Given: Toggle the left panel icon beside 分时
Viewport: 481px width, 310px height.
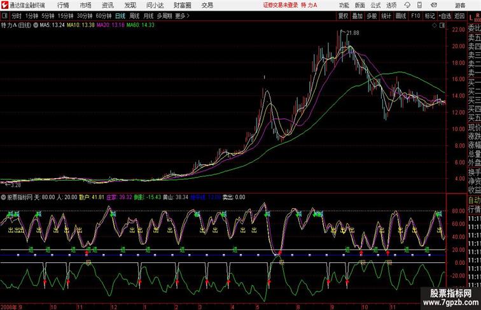Looking at the screenshot, I should [x=4, y=16].
